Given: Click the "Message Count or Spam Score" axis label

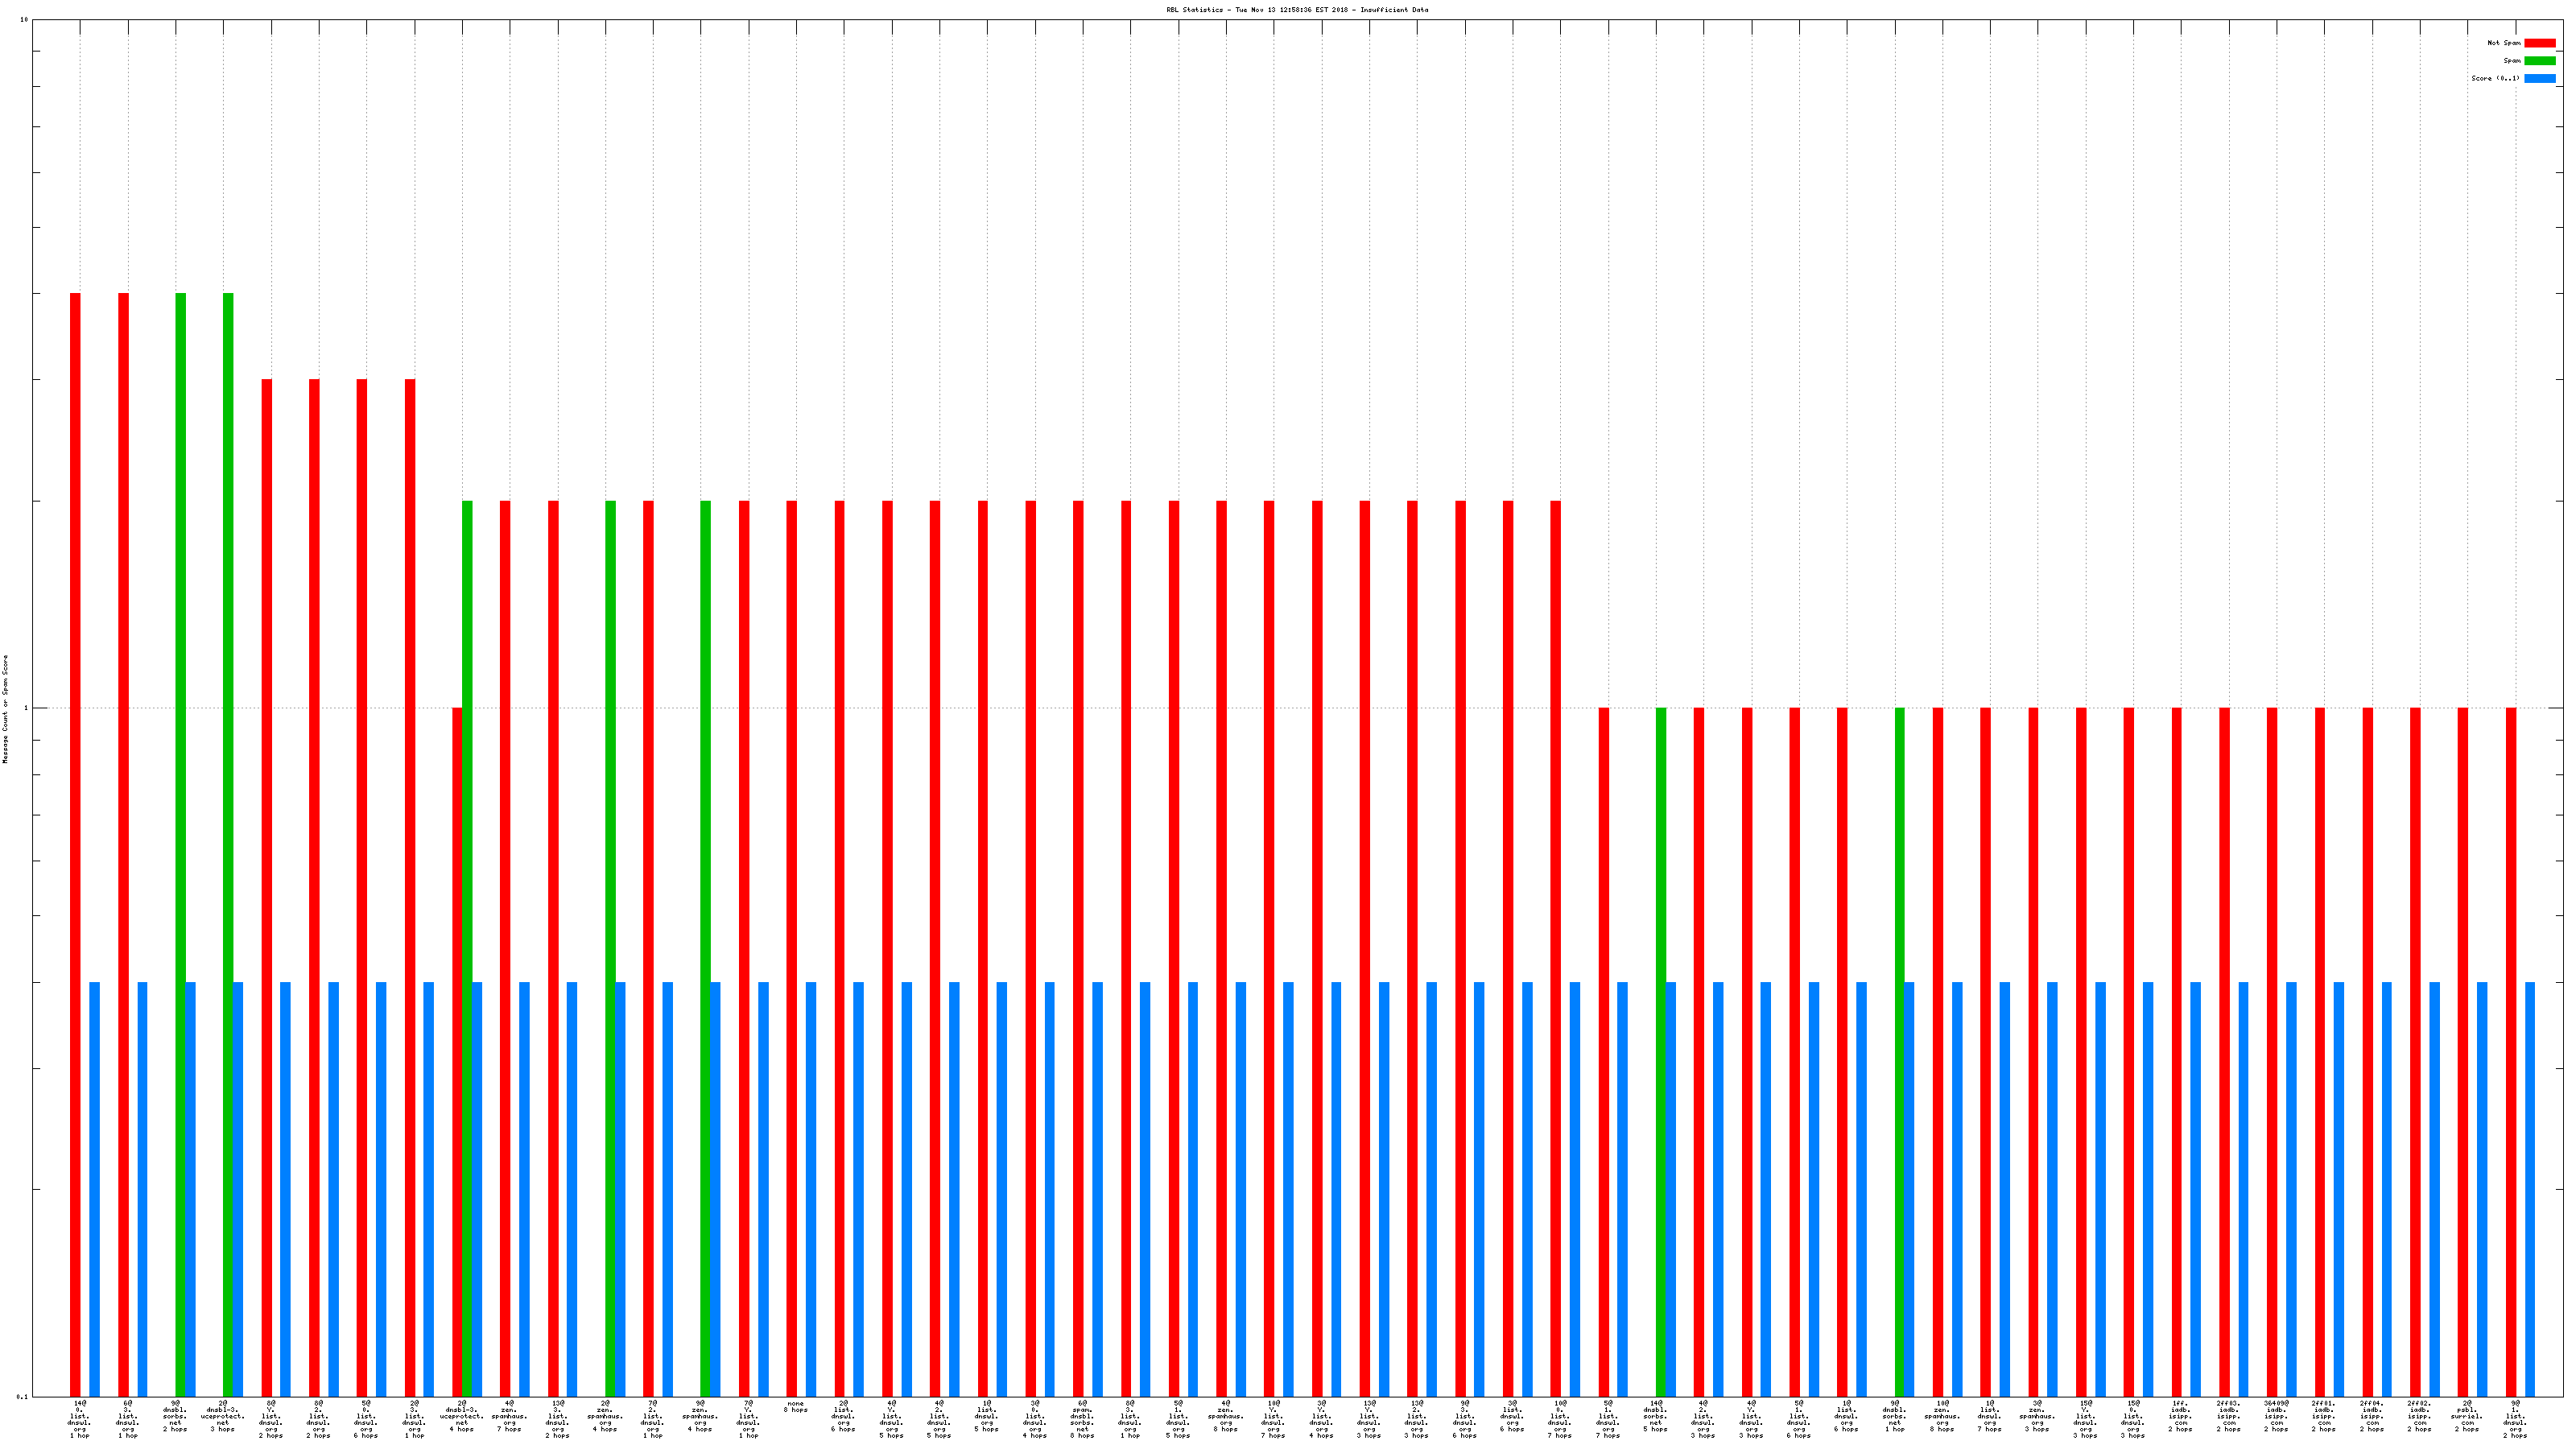Looking at the screenshot, I should click(x=5, y=709).
